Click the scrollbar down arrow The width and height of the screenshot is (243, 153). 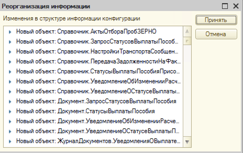click(187, 142)
